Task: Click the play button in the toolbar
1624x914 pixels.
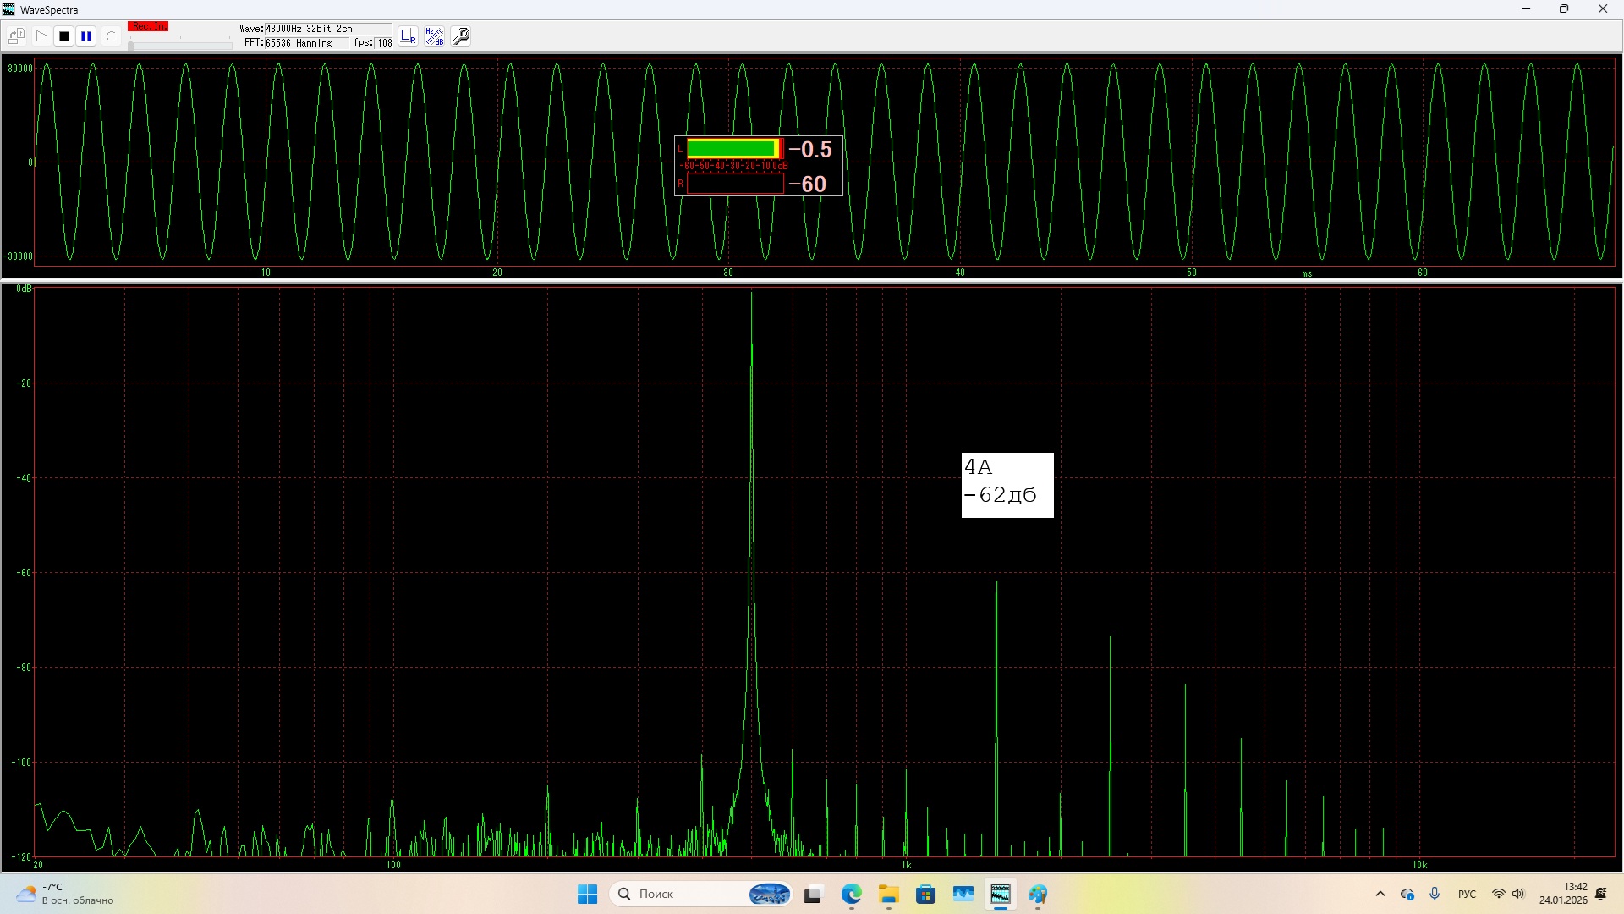Action: 41,36
